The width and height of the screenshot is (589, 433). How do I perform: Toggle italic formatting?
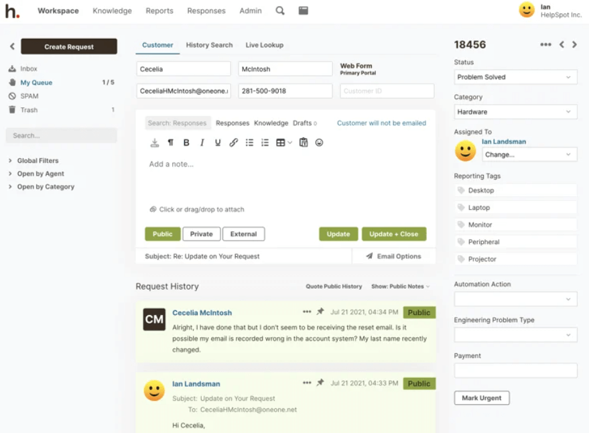[202, 143]
